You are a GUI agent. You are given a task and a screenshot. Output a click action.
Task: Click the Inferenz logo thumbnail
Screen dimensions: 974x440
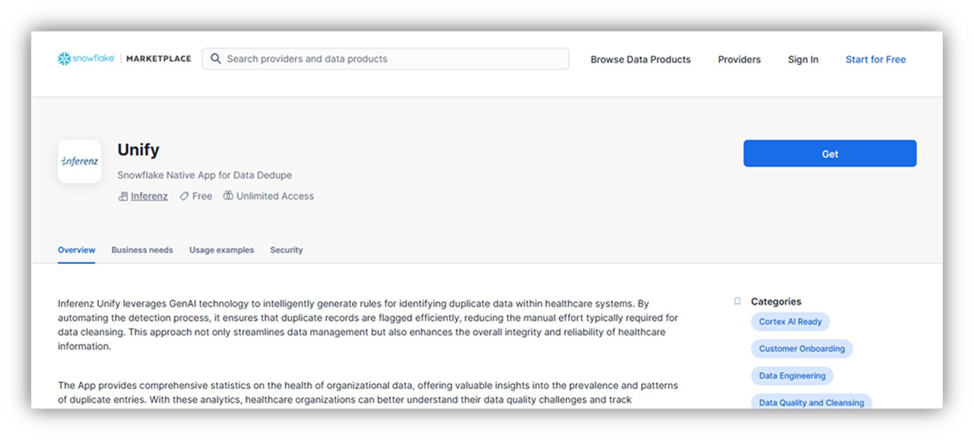80,161
